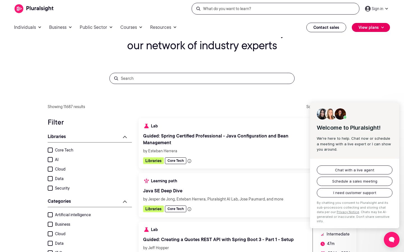Click the 'Intermediate' level text
This screenshot has height=252, width=404.
pos(338,234)
